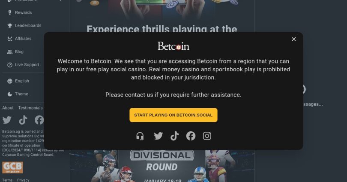The image size is (347, 182).
Task: Close the Betcoin welcome dialog
Action: click(294, 39)
